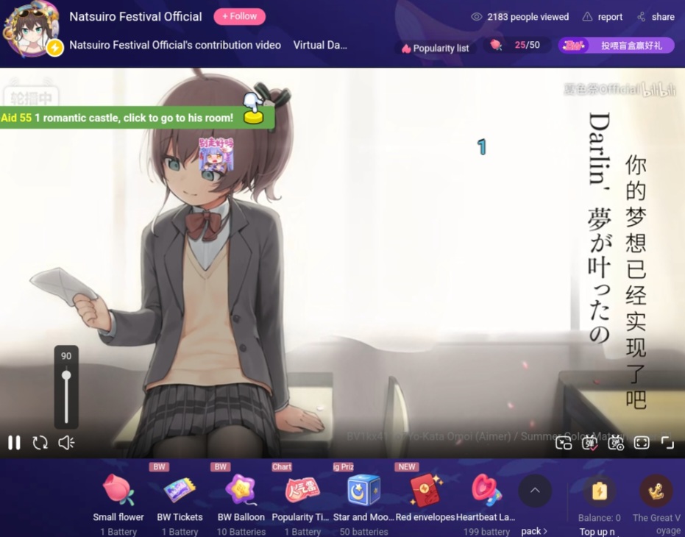Select the Star and Moon box gift
The image size is (685, 537).
(x=363, y=490)
